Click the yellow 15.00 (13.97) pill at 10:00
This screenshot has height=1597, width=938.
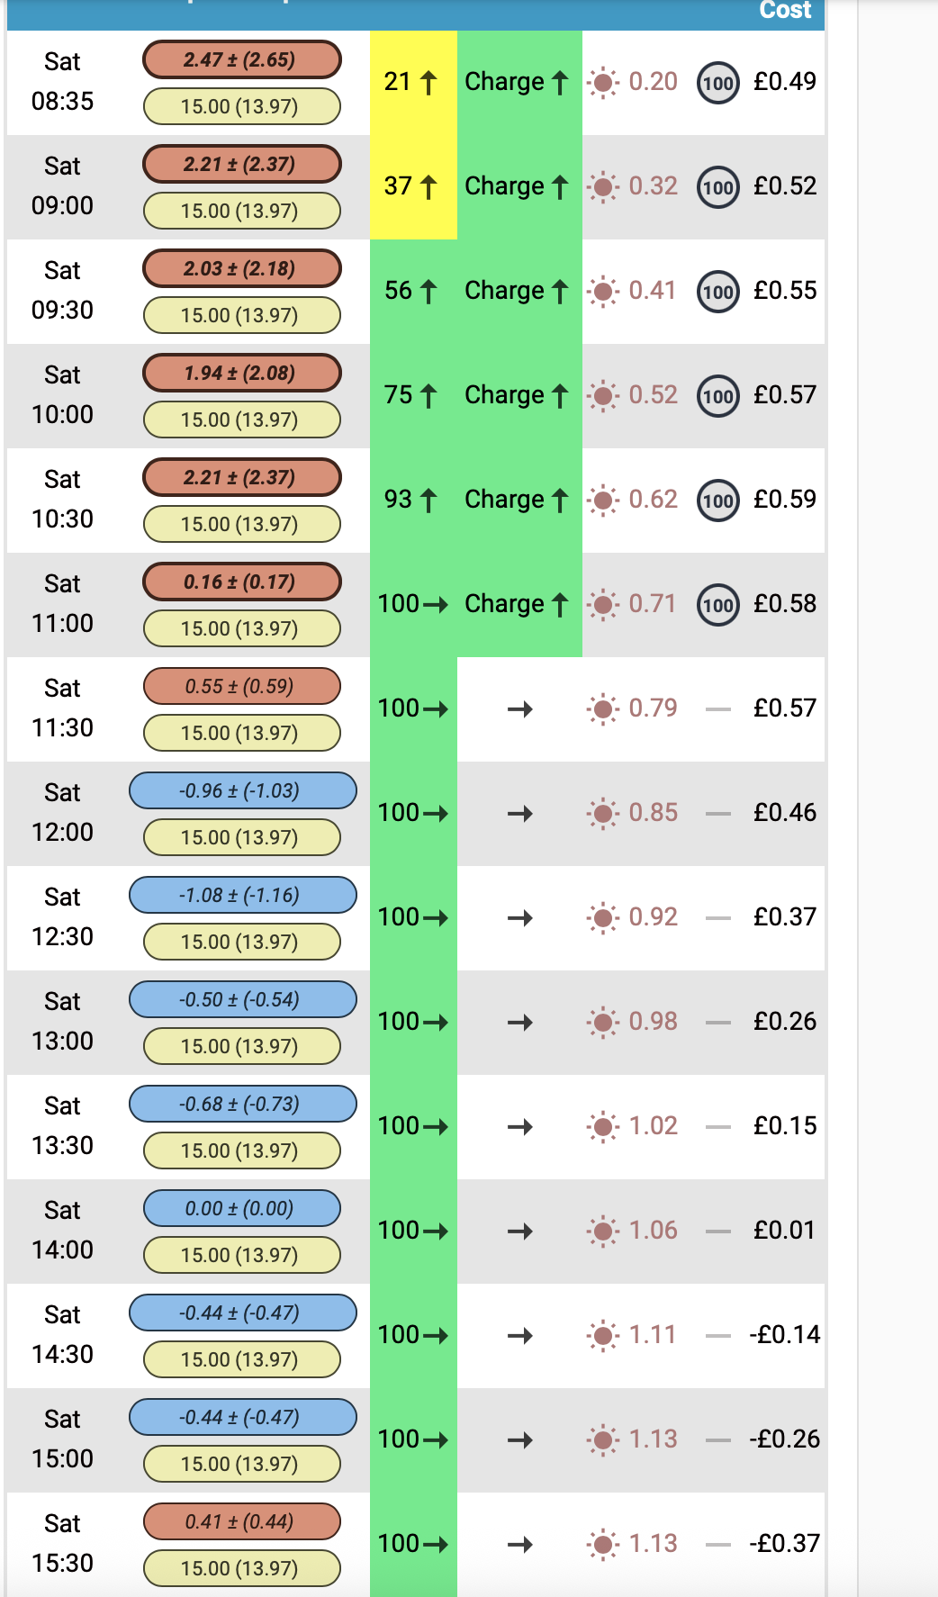click(x=242, y=420)
